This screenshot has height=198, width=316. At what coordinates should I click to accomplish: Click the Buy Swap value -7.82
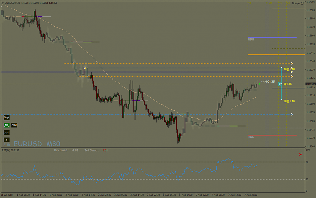coord(75,150)
